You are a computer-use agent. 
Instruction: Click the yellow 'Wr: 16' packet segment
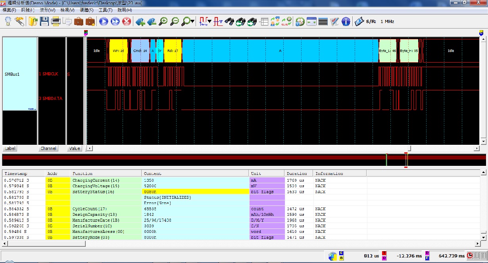(x=119, y=51)
